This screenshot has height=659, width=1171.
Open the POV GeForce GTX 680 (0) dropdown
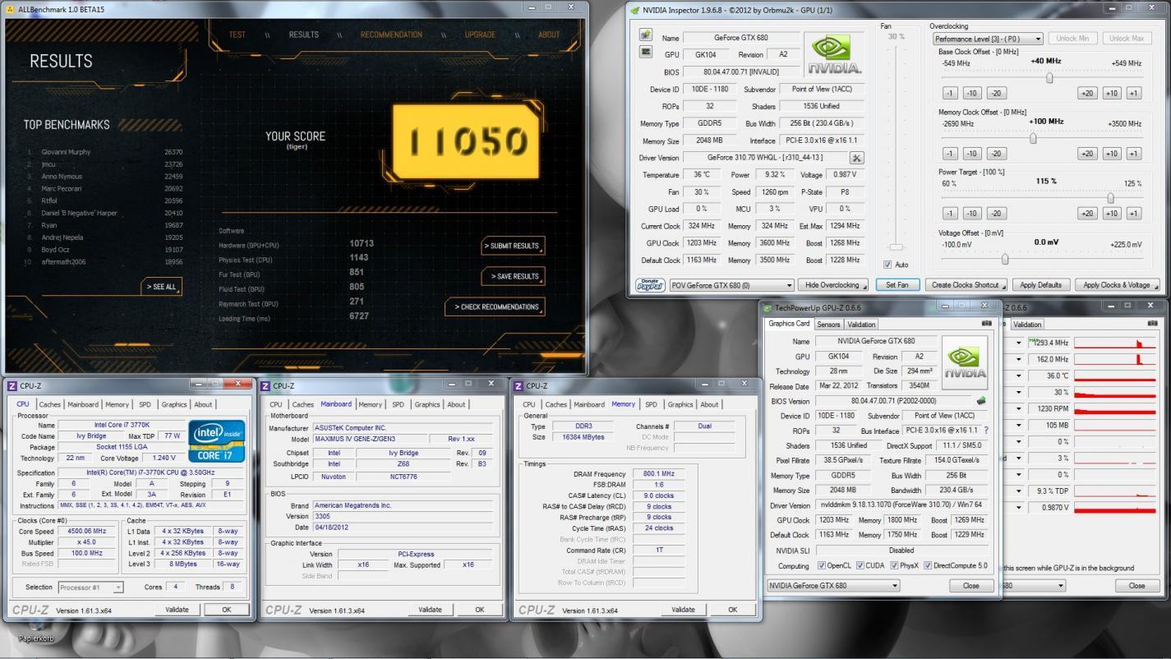pos(732,285)
